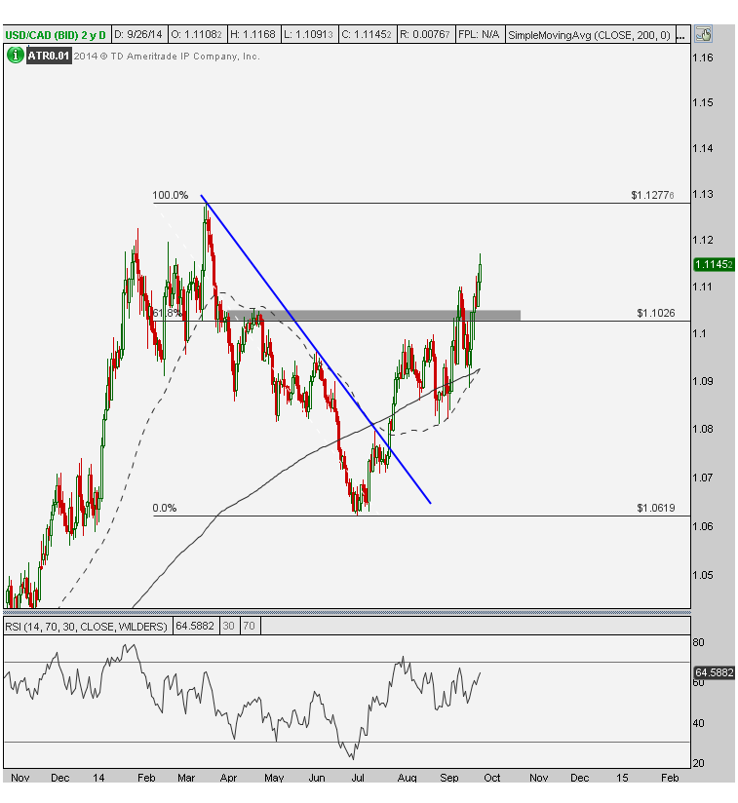
Task: Click the low price L: 1.10913
Action: (308, 35)
